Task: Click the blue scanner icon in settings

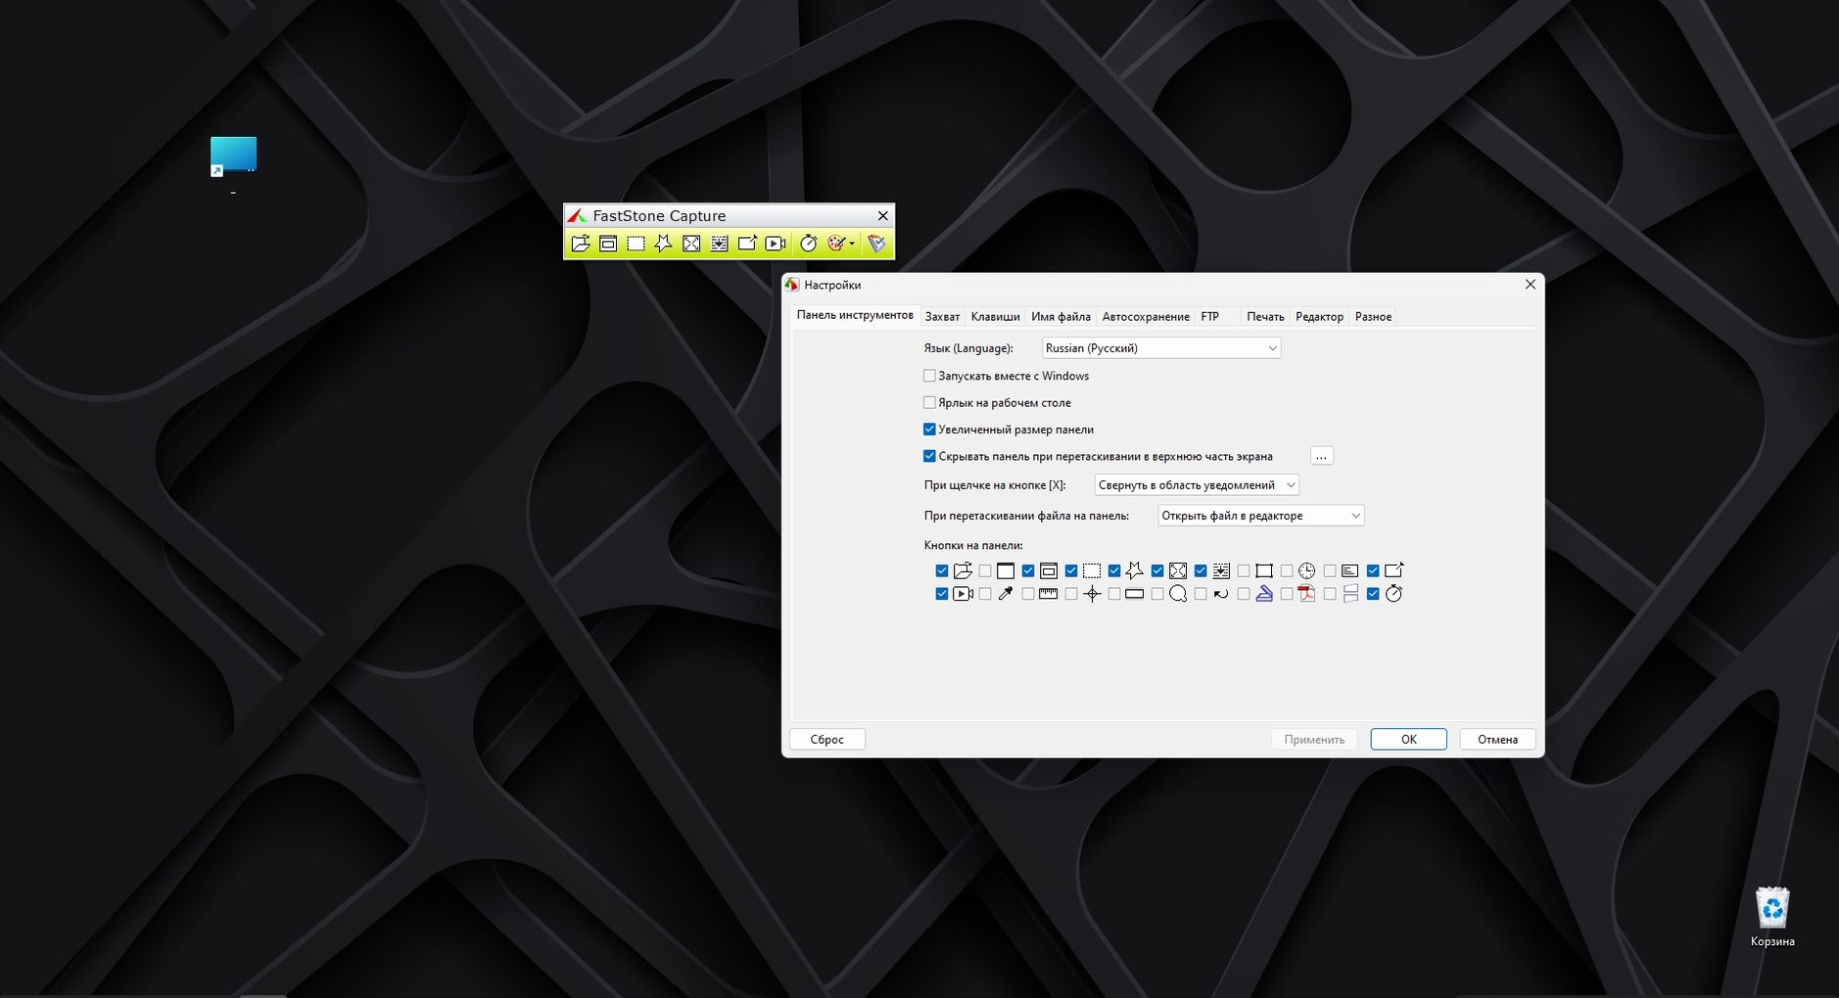Action: click(1264, 594)
